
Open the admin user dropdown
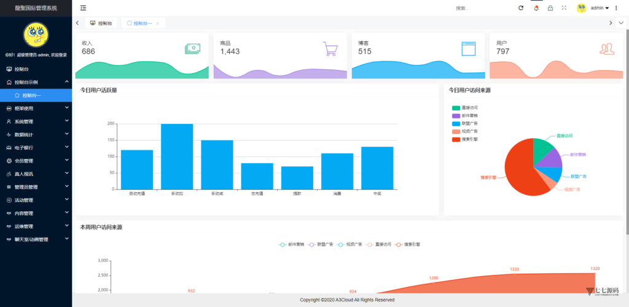click(x=593, y=8)
